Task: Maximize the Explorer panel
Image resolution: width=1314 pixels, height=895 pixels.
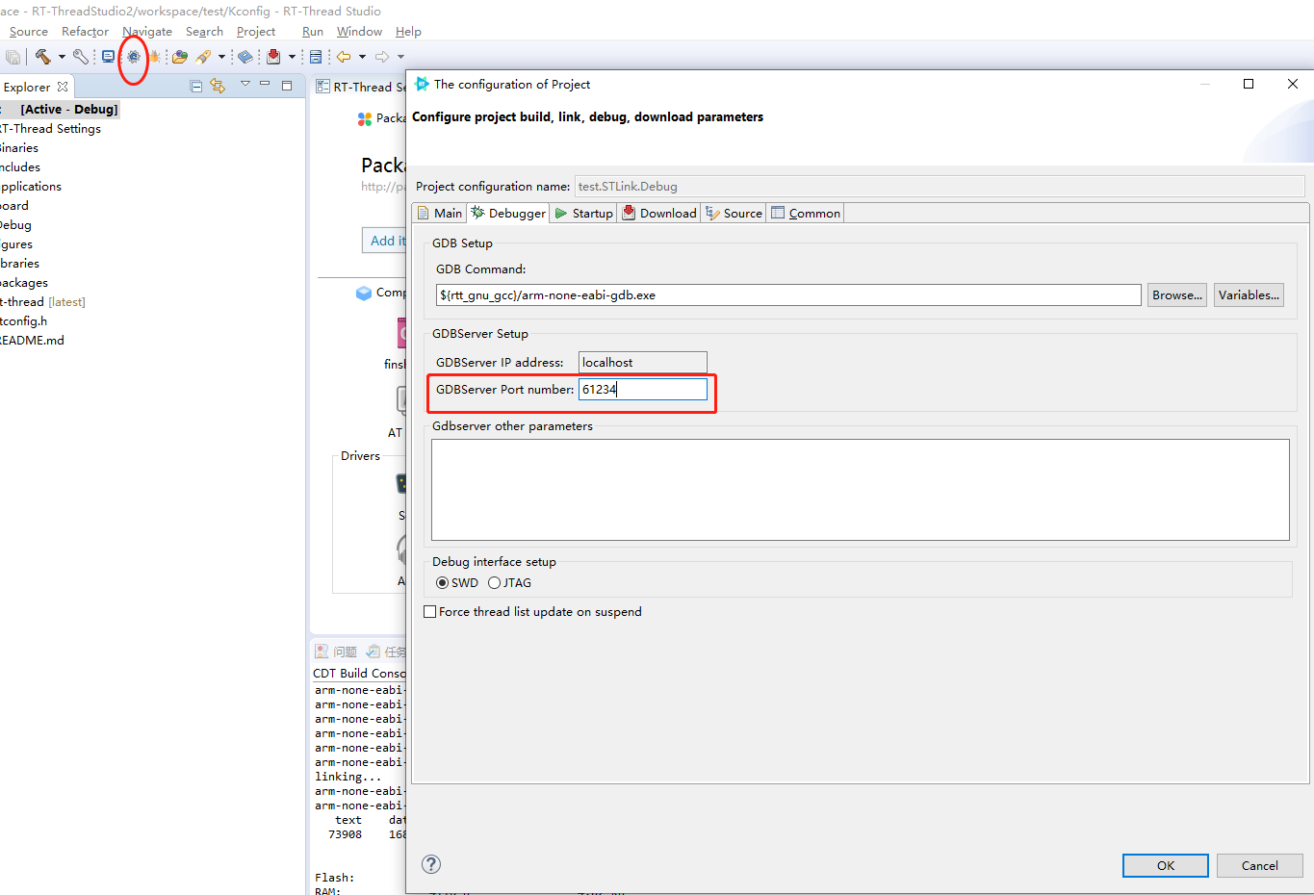Action: point(287,85)
